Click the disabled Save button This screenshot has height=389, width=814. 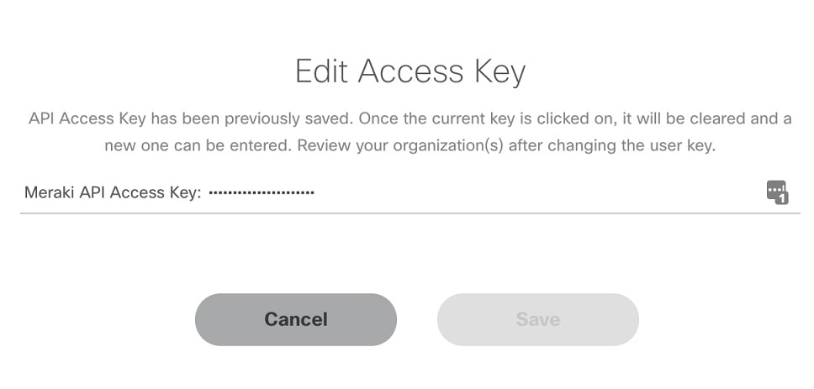pos(538,319)
